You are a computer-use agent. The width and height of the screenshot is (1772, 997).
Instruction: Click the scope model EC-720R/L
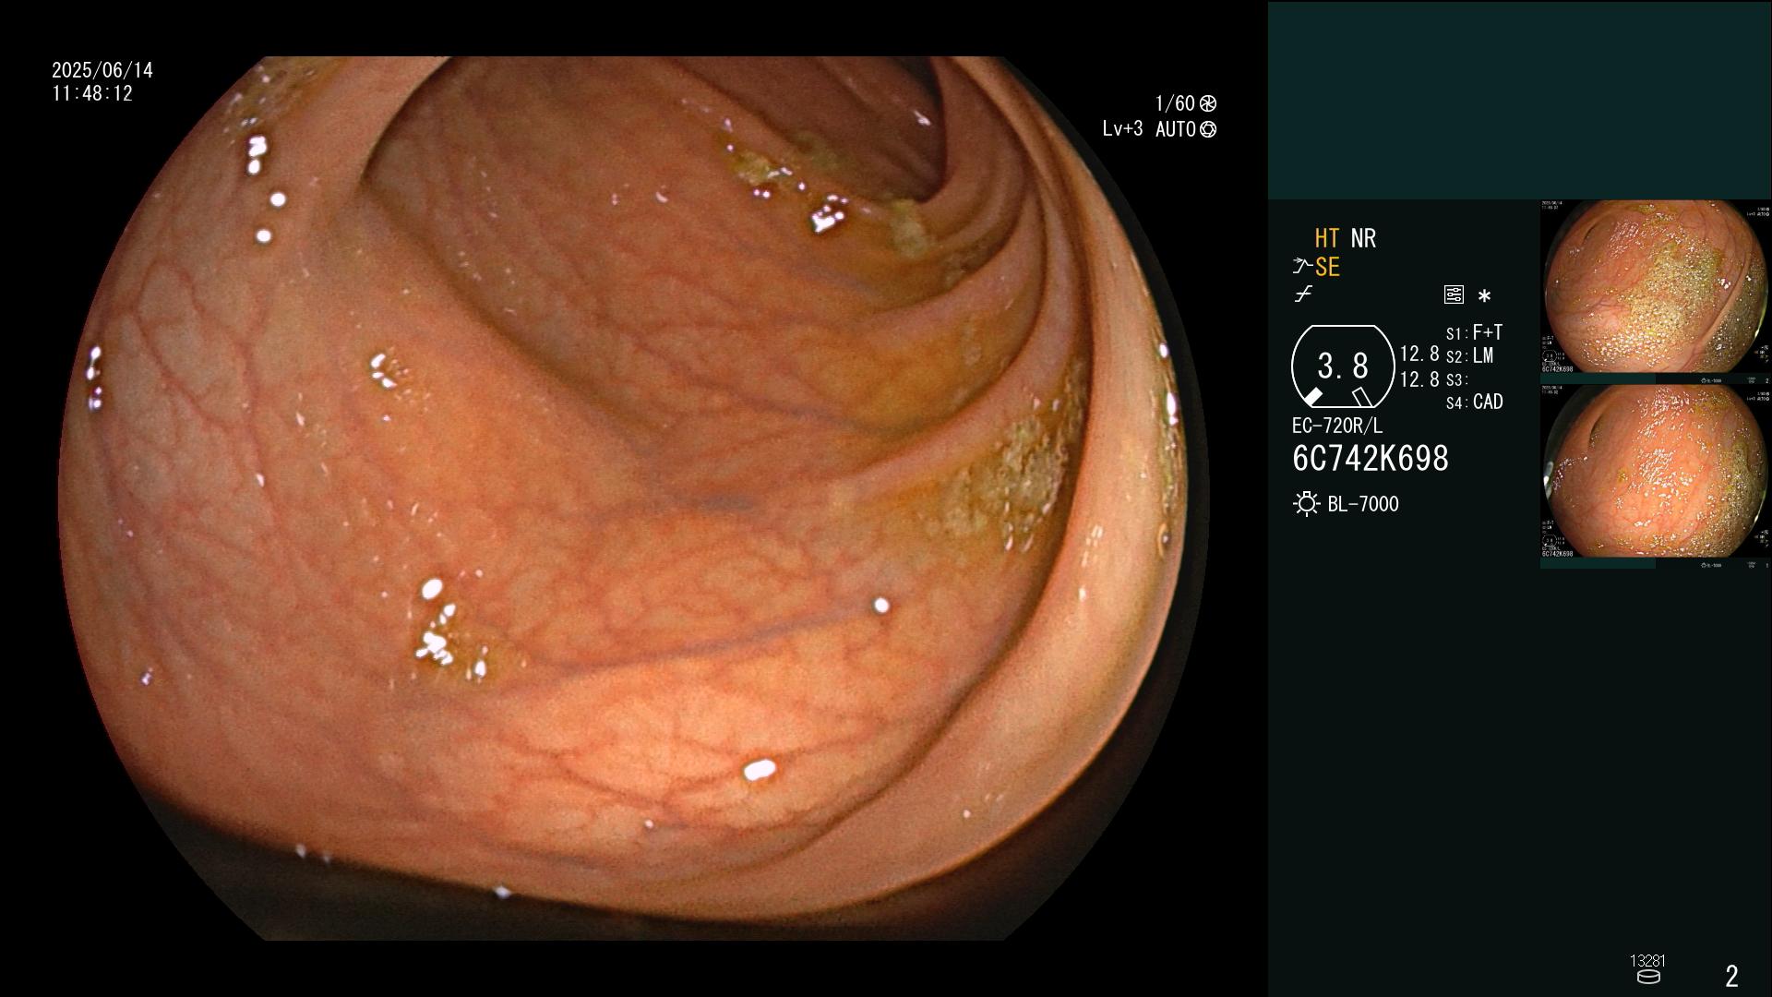tap(1337, 426)
